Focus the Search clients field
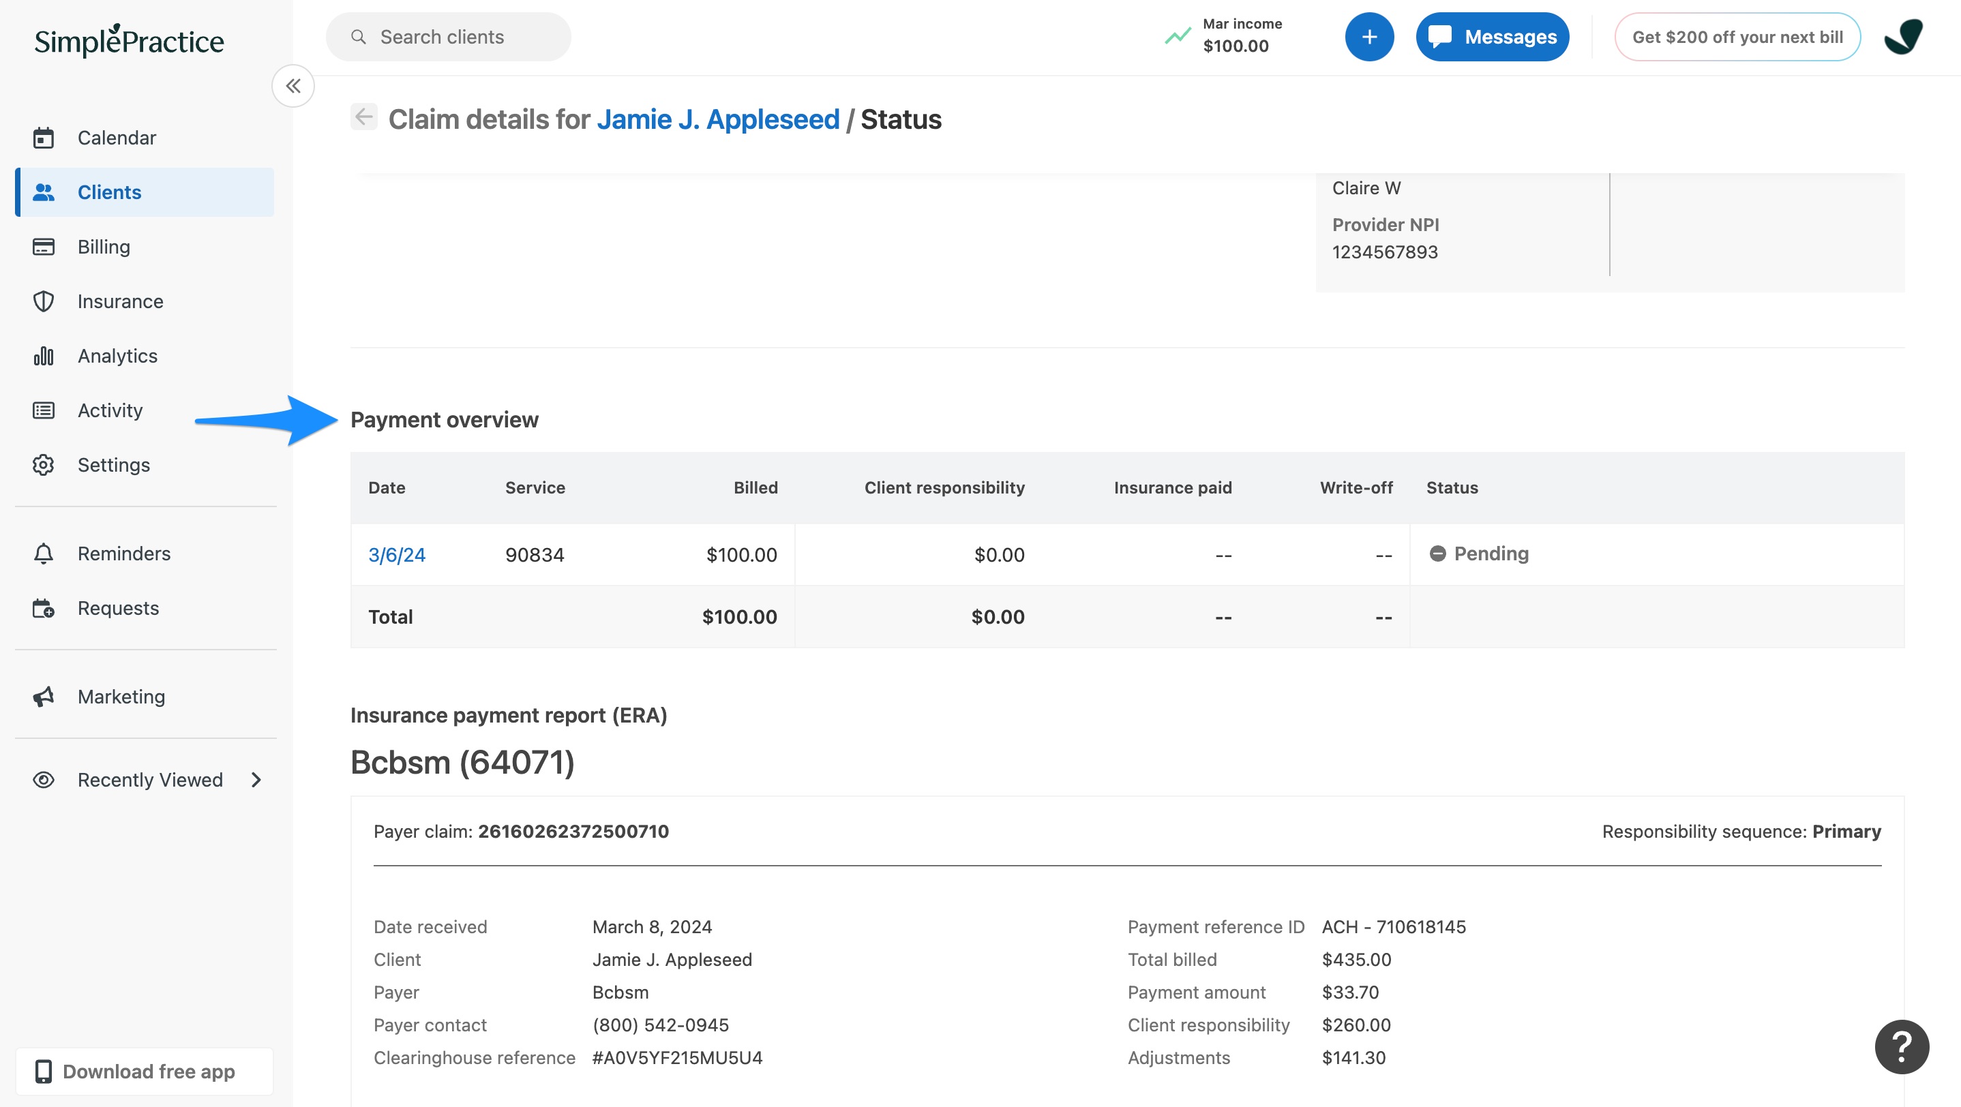1961x1107 pixels. [x=449, y=37]
